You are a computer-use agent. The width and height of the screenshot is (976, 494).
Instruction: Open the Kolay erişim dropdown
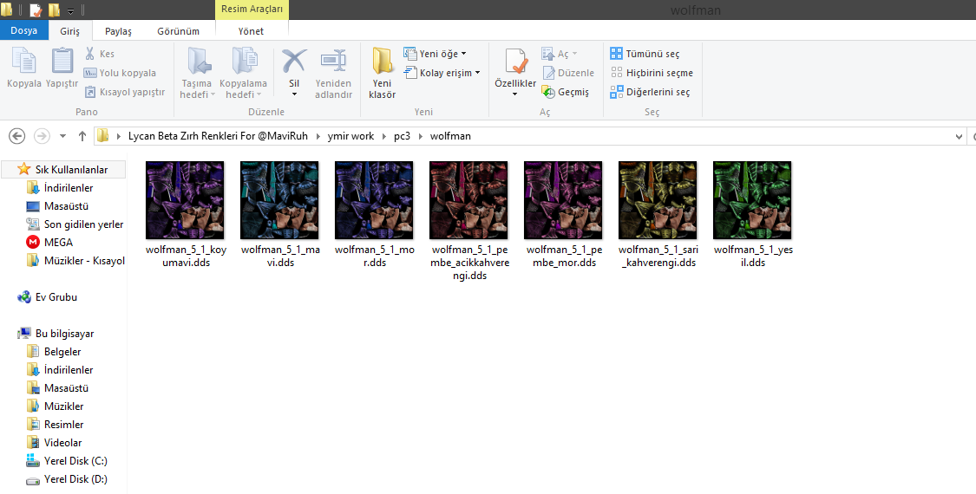click(442, 73)
